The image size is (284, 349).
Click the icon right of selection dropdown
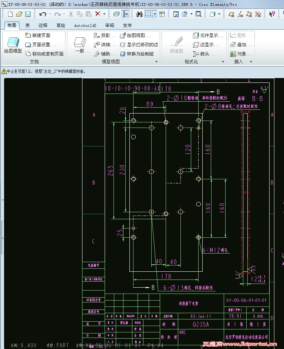tap(162, 14)
